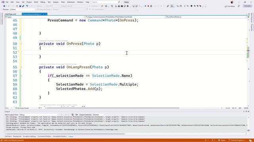Click the Restart debugging icon
This screenshot has height=142, width=254.
[151, 6]
